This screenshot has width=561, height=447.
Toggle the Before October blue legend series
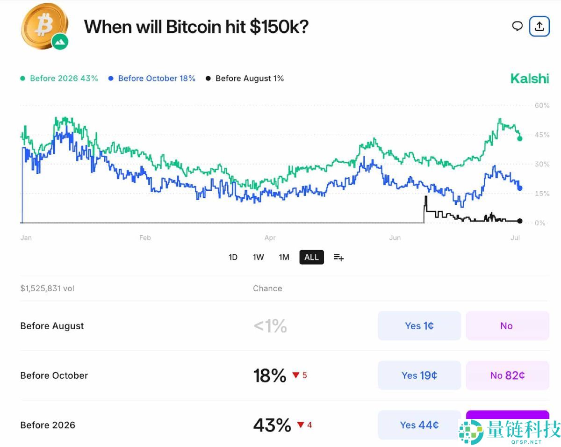coord(152,79)
